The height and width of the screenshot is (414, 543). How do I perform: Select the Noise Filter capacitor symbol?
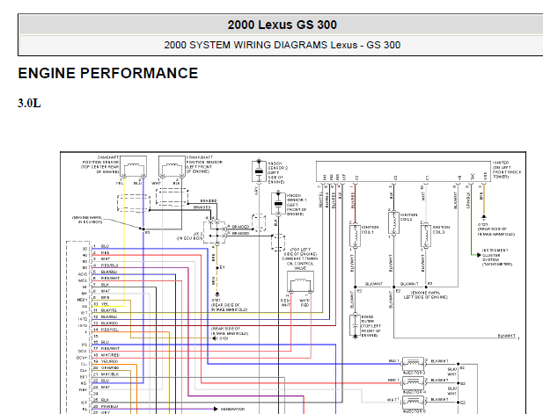click(x=355, y=325)
